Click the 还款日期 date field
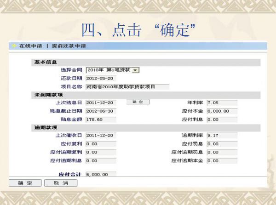Viewport: 276px width, 205px height. click(x=100, y=78)
